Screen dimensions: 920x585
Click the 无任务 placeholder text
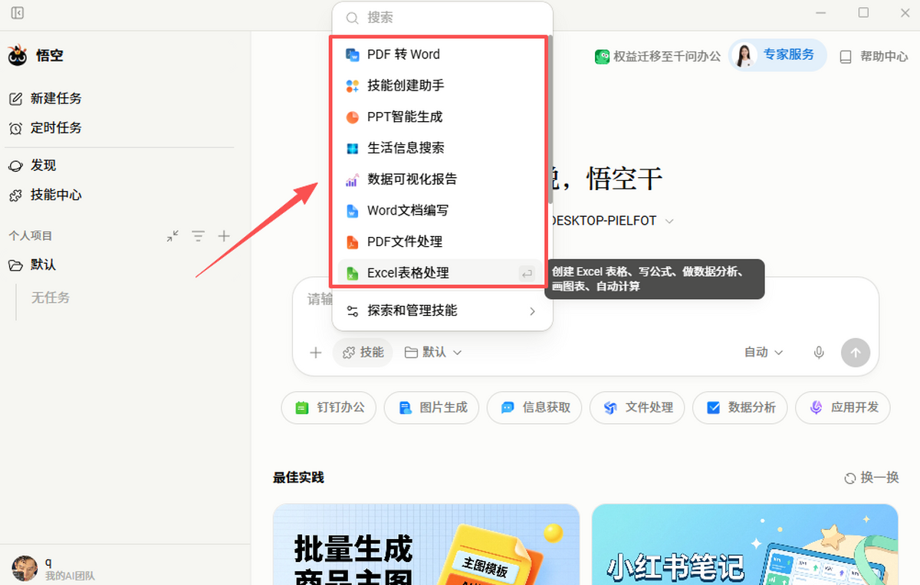[x=51, y=297]
